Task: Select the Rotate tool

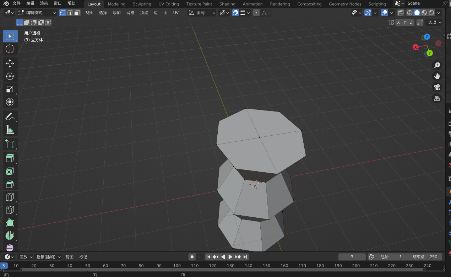Action: 10,76
